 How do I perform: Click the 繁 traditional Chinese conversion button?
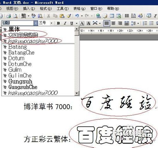(x=24, y=16)
